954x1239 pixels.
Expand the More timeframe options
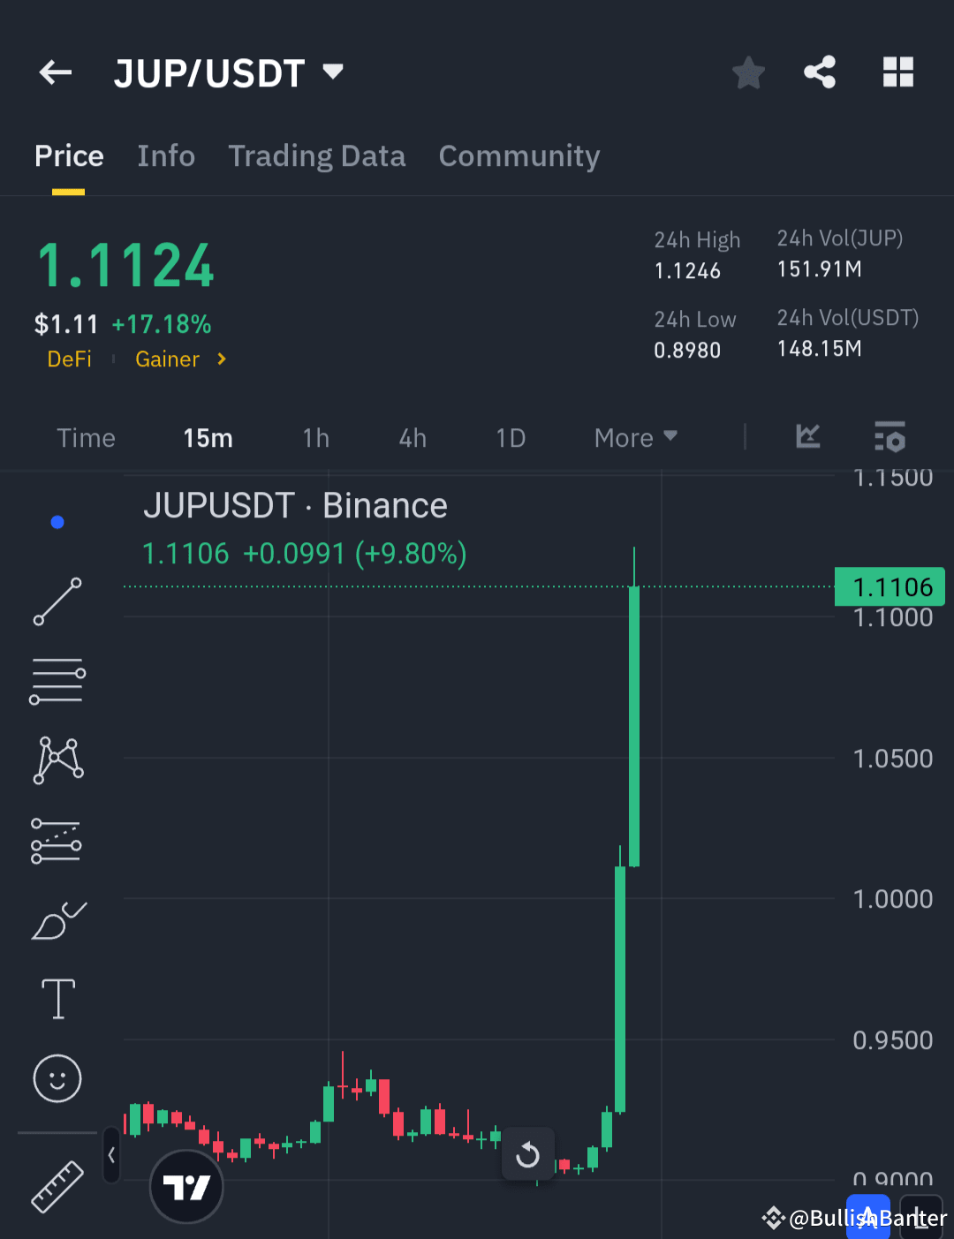pos(634,437)
